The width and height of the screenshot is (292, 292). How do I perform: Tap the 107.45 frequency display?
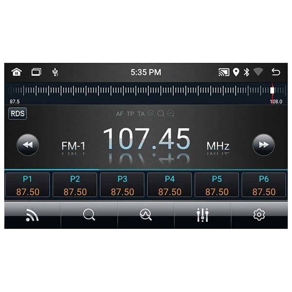pyautogui.click(x=146, y=140)
